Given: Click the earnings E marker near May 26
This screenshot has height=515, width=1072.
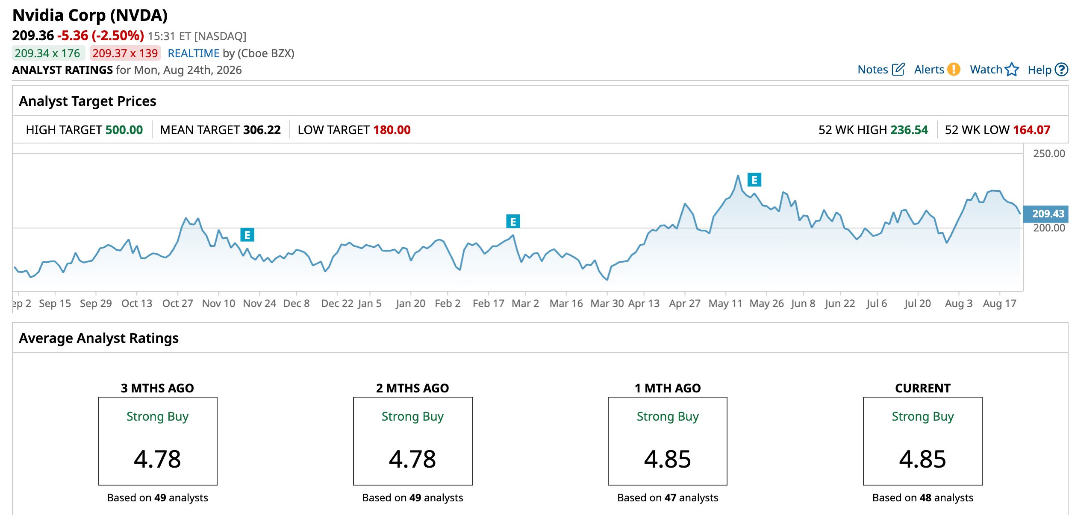Looking at the screenshot, I should coord(754,180).
